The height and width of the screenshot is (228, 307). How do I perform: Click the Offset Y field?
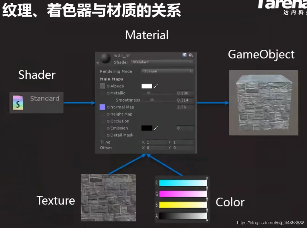183,148
